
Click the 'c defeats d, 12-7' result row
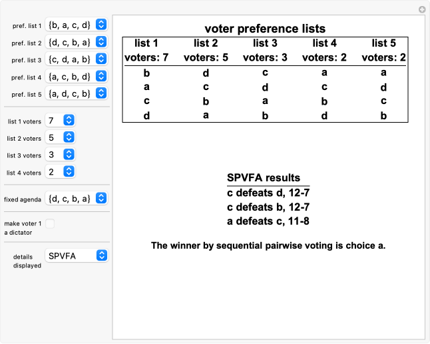coord(264,193)
